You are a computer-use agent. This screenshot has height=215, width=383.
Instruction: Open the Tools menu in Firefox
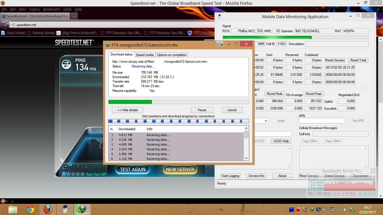(x=67, y=10)
